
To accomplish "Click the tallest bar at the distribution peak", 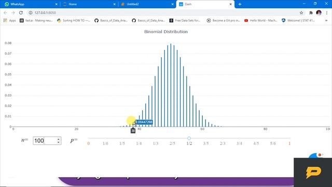I will tap(171, 85).
